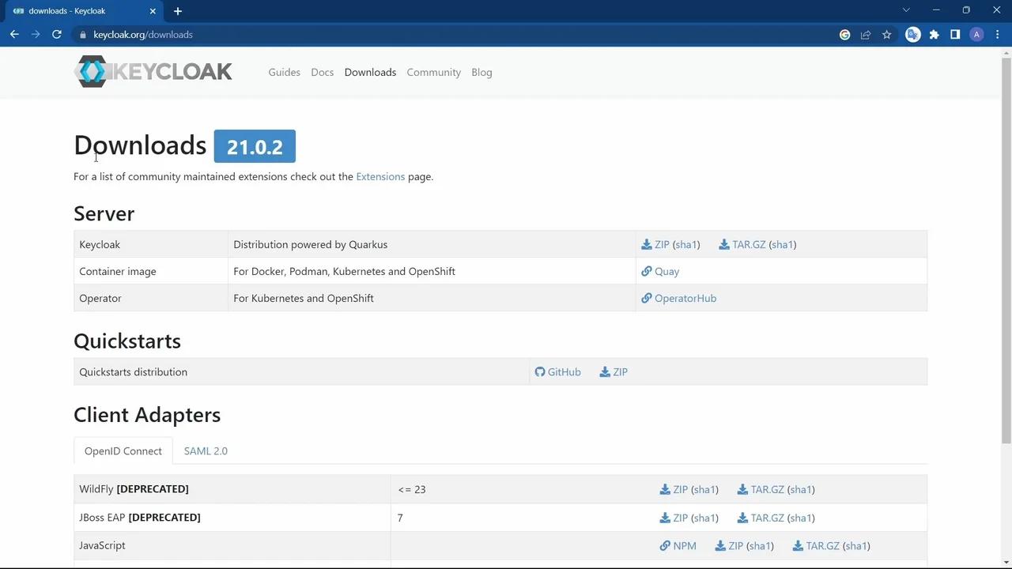This screenshot has height=569, width=1012.
Task: Click the Keycloak logo
Action: 153,71
